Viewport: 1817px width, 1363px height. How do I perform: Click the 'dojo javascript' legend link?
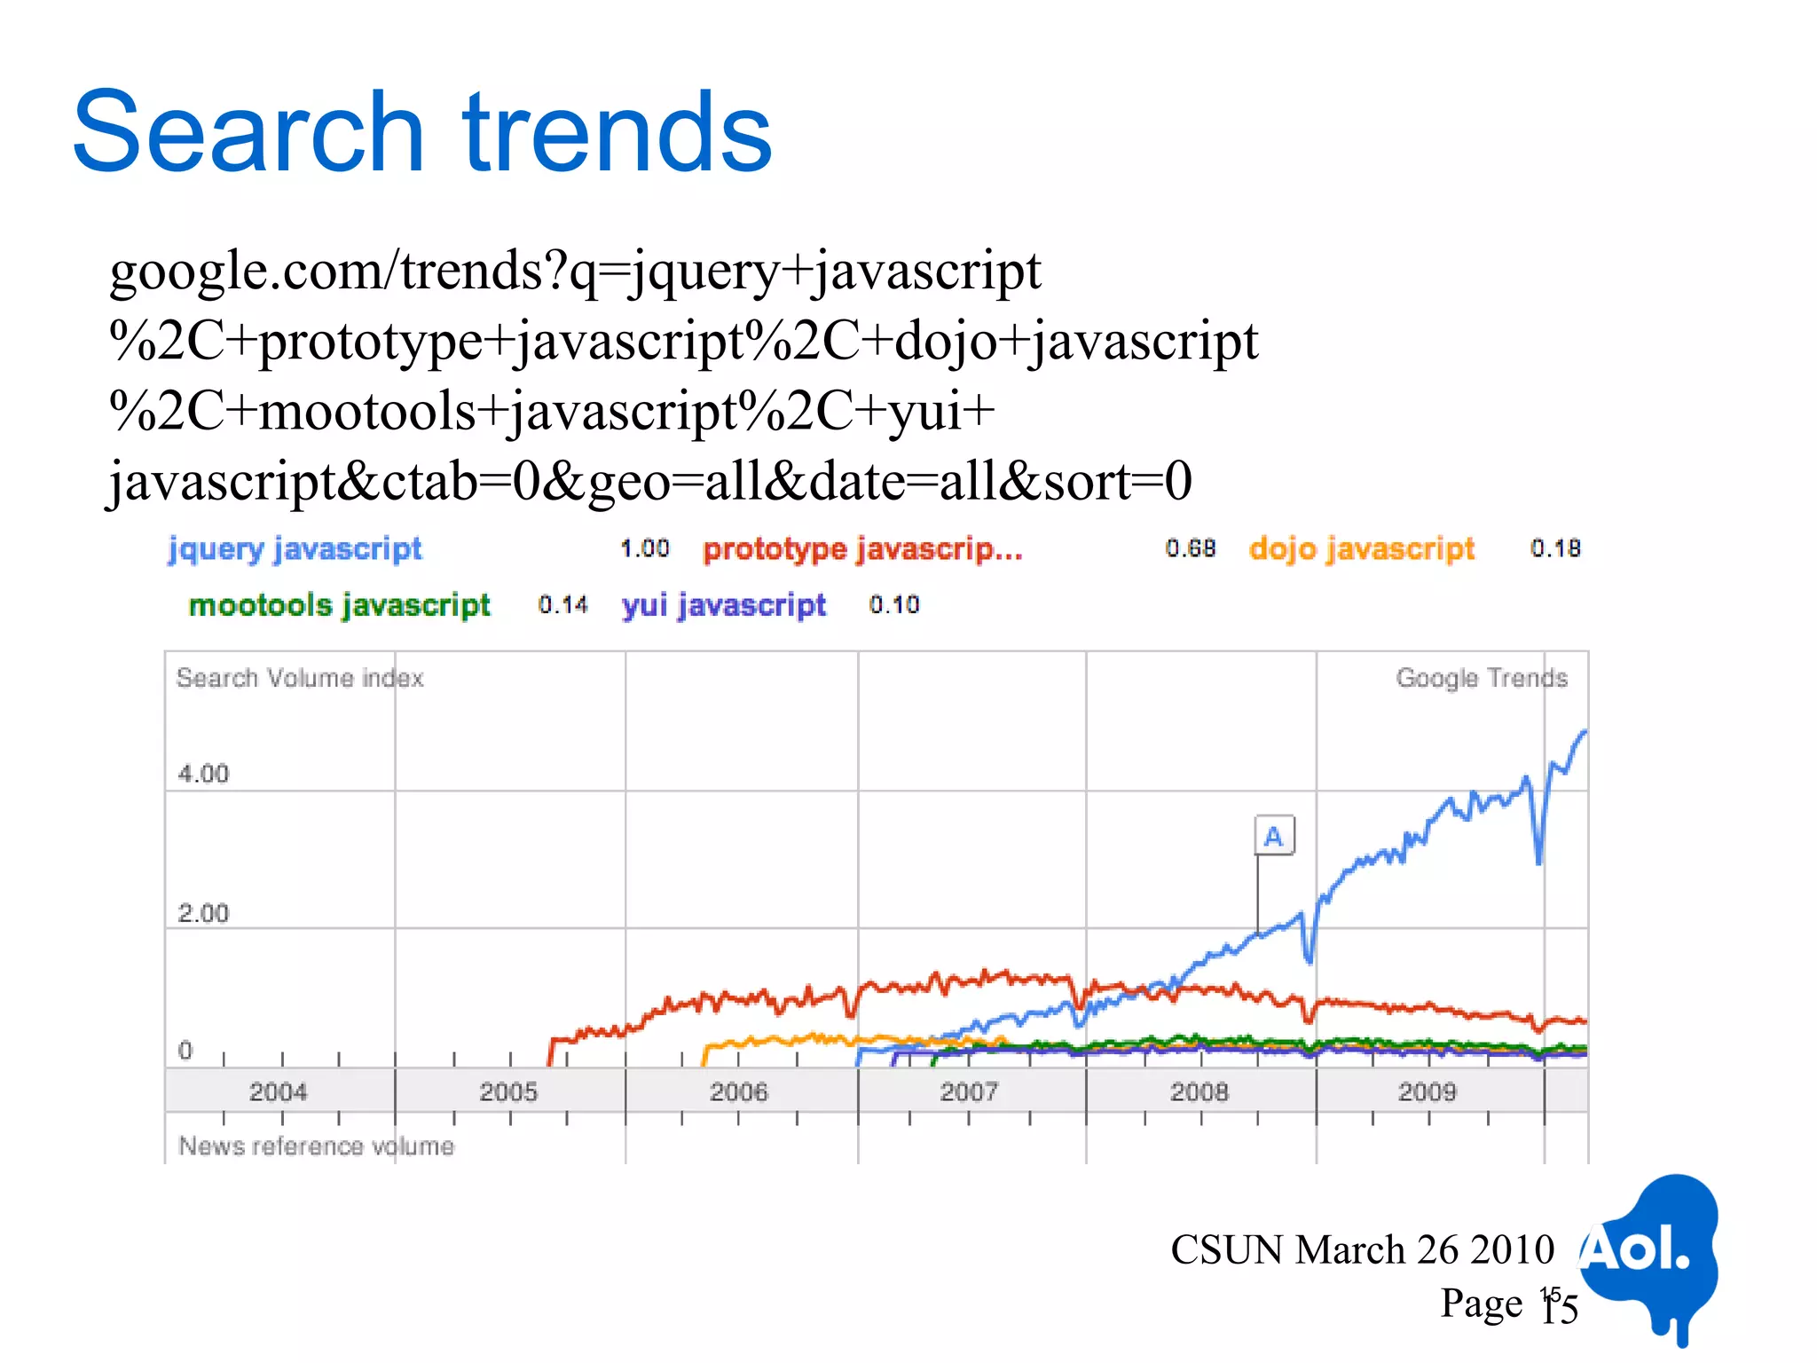(x=1362, y=549)
